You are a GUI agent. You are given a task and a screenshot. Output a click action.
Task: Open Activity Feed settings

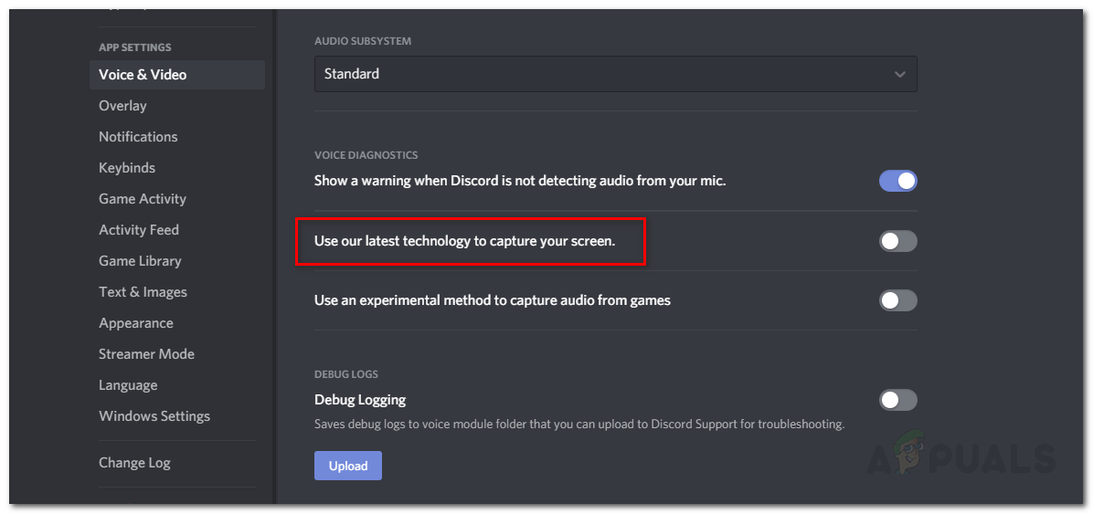point(139,230)
